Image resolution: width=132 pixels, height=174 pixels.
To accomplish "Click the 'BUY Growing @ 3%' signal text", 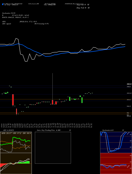I will click(41, 24).
